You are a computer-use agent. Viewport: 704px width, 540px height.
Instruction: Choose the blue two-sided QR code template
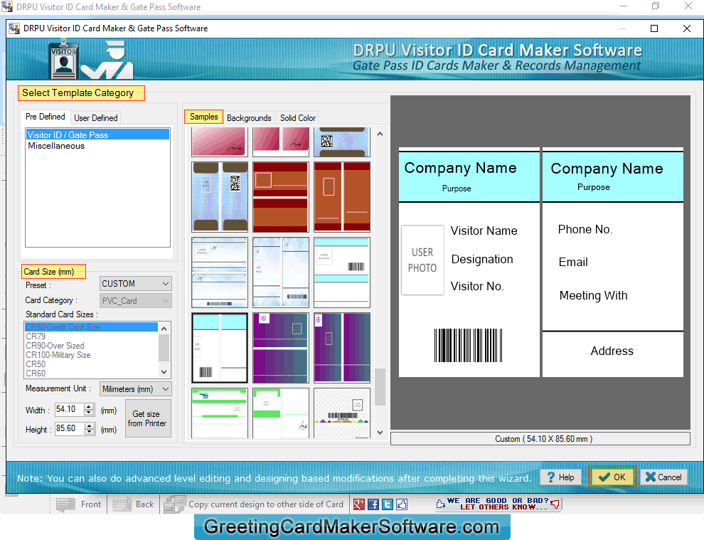[x=220, y=197]
